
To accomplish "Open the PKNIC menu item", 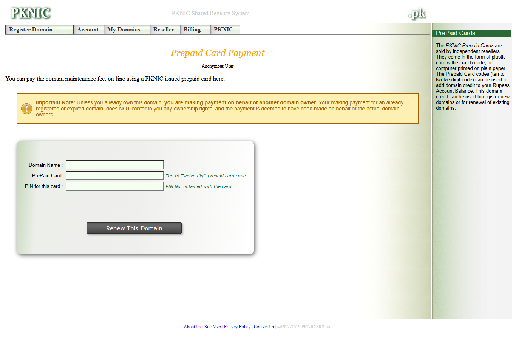I will pyautogui.click(x=224, y=30).
